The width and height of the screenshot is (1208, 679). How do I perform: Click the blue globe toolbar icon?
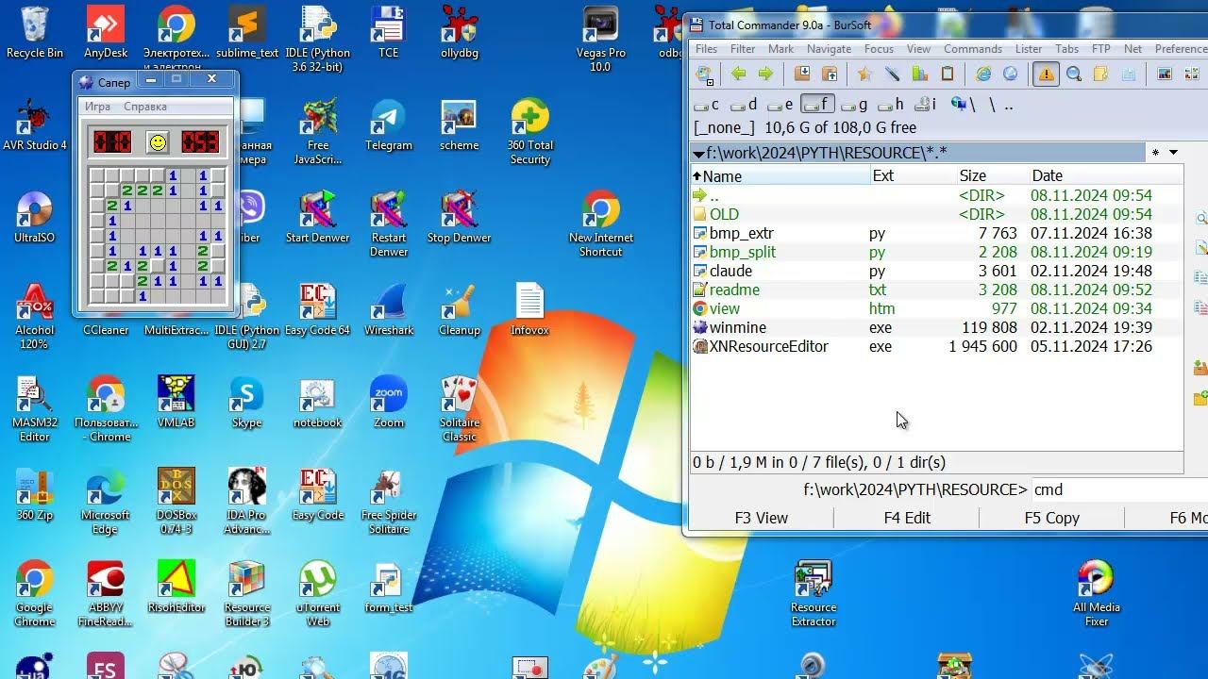(x=1011, y=75)
